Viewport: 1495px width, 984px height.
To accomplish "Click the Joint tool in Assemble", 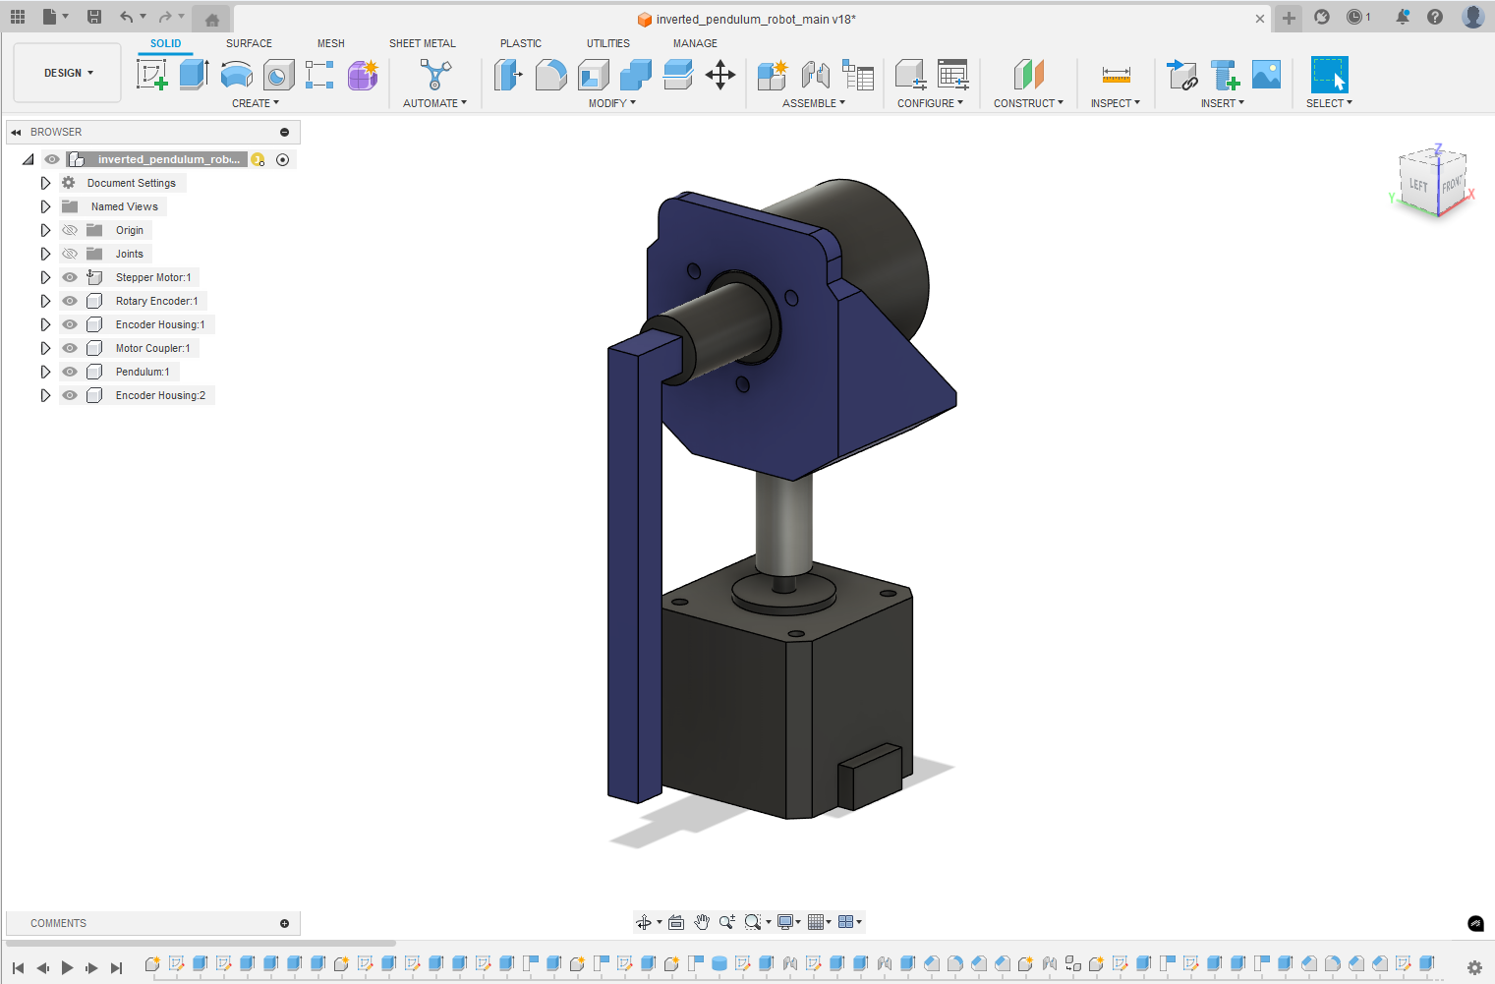I will click(815, 75).
